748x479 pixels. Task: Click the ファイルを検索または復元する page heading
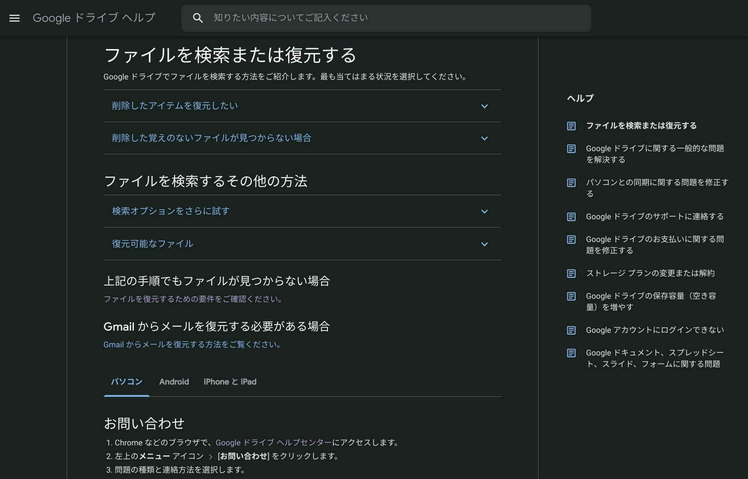coord(230,55)
